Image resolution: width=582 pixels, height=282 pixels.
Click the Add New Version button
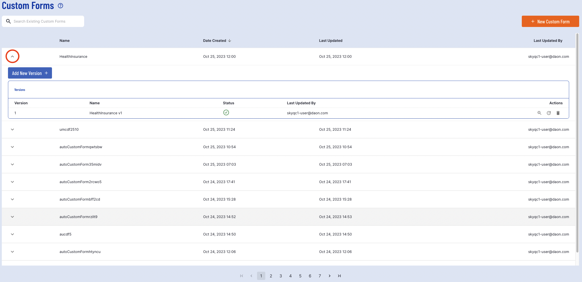click(x=30, y=73)
